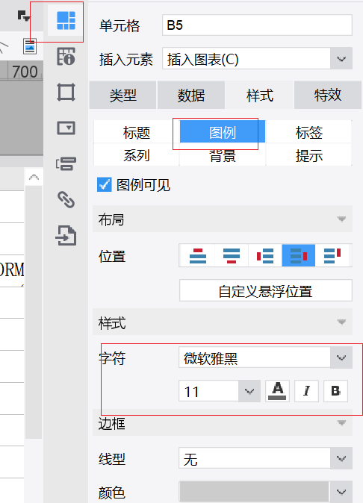Set legend position to top
363x503 pixels.
[198, 256]
